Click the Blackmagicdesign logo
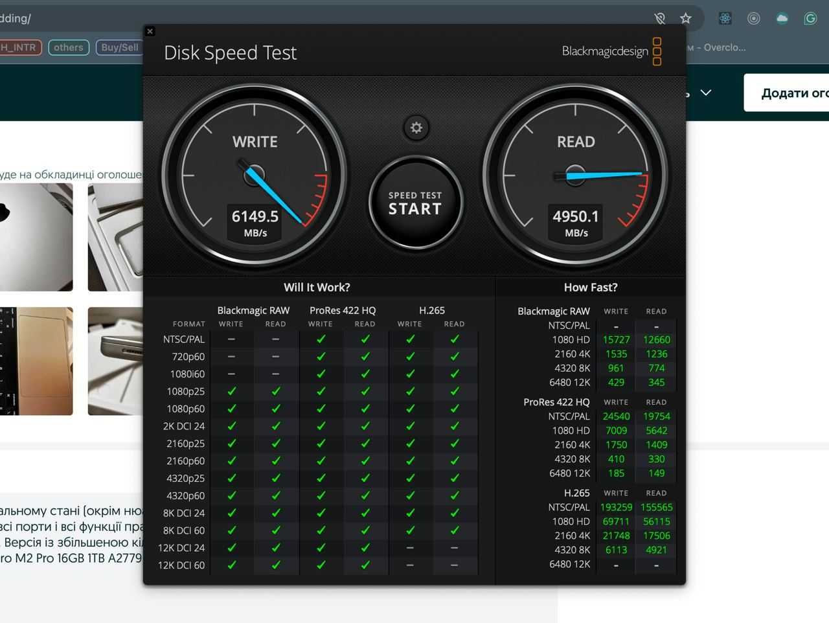 coord(611,51)
